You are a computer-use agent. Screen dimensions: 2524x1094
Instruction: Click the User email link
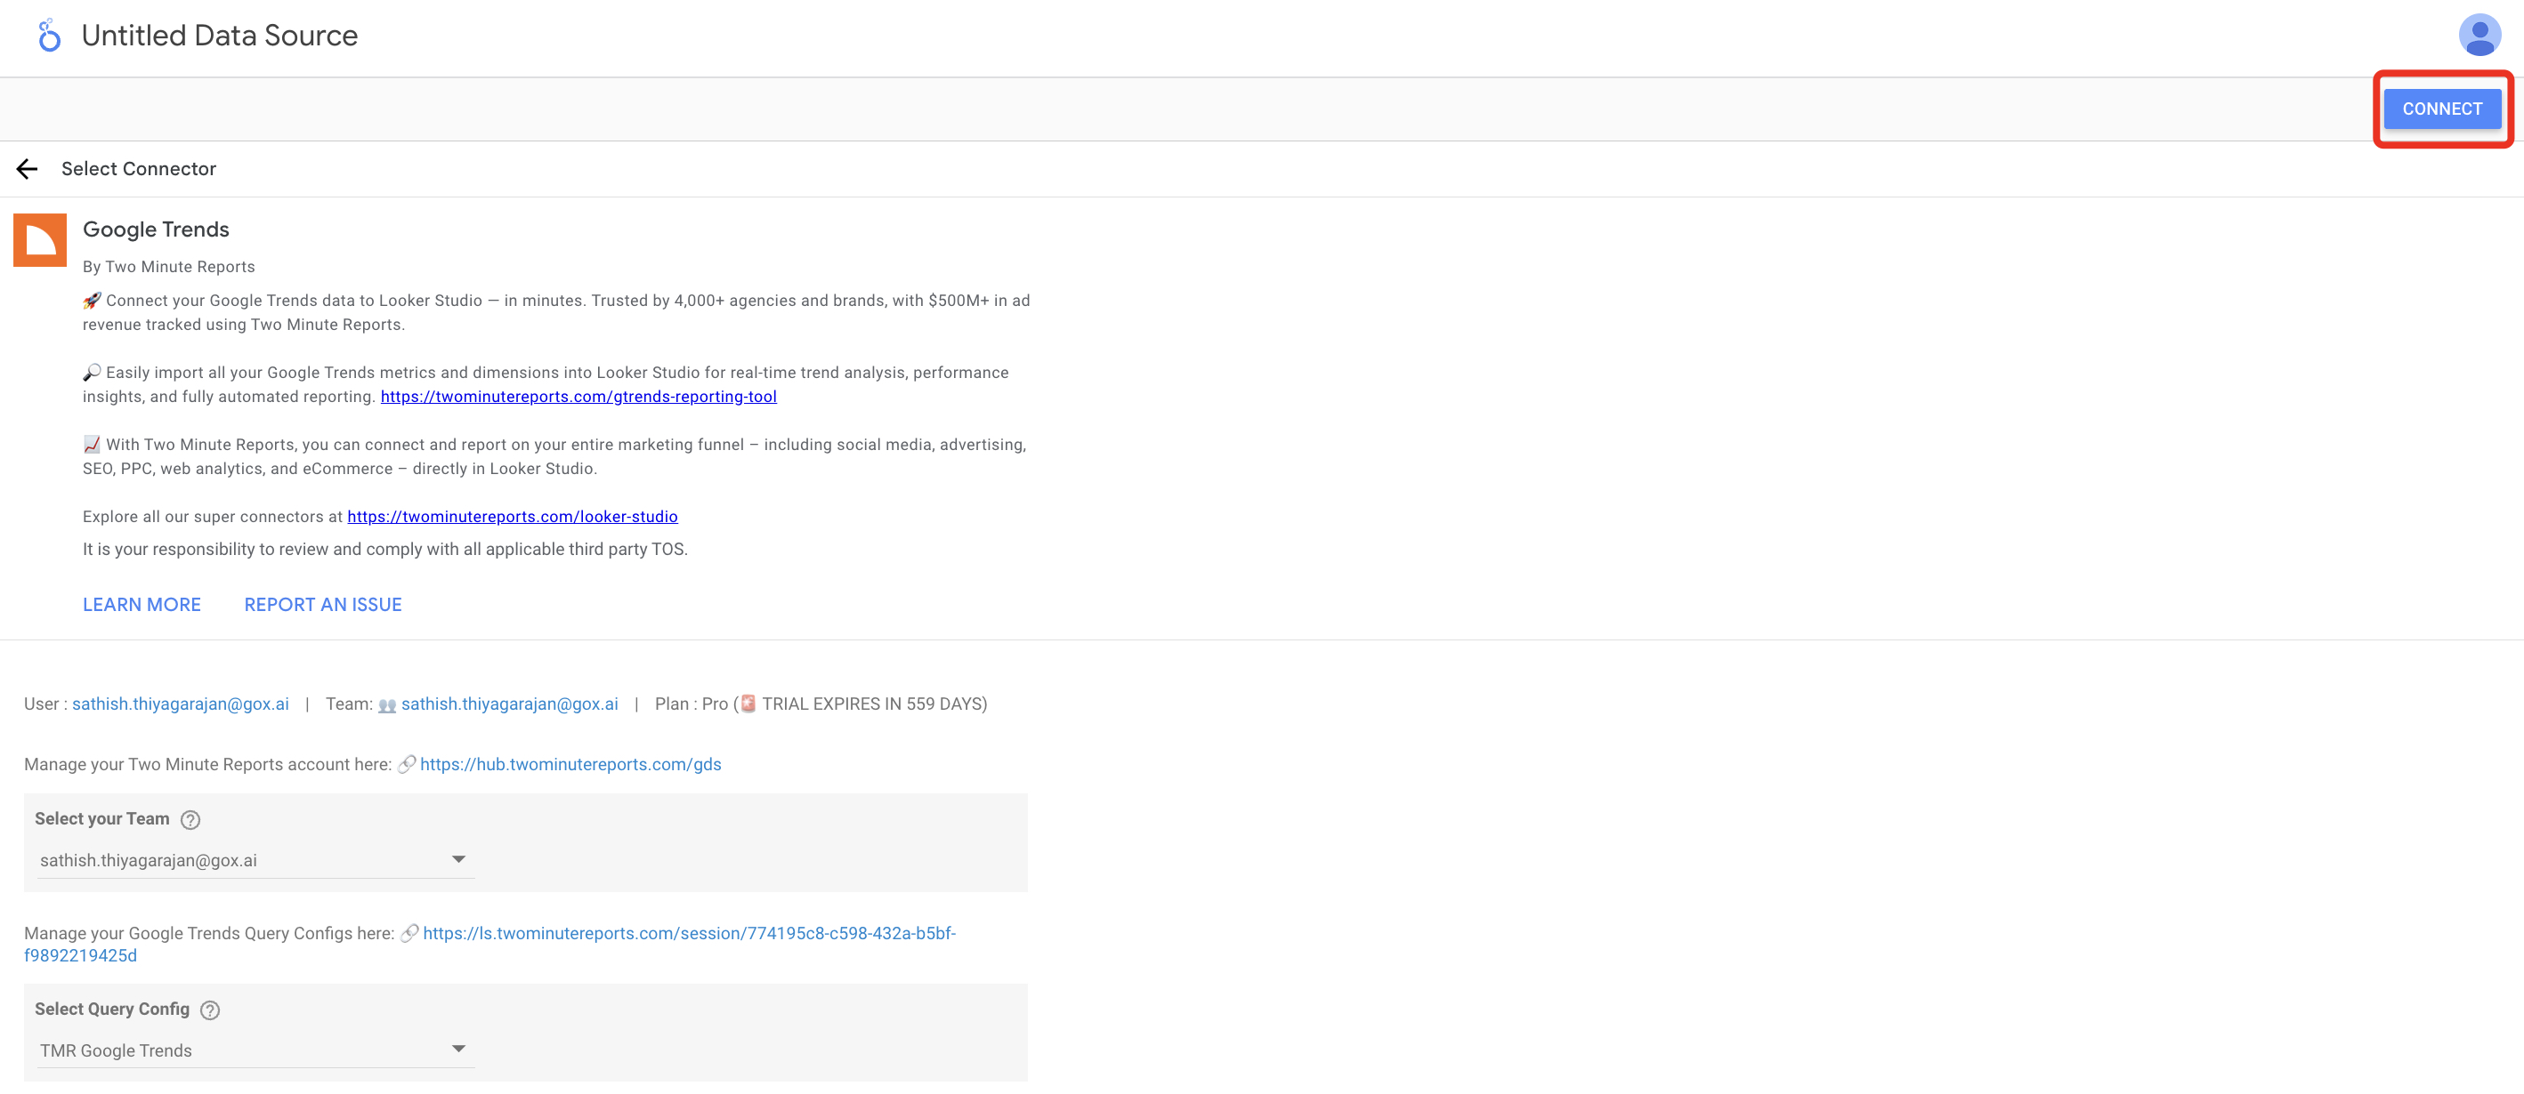(x=181, y=704)
